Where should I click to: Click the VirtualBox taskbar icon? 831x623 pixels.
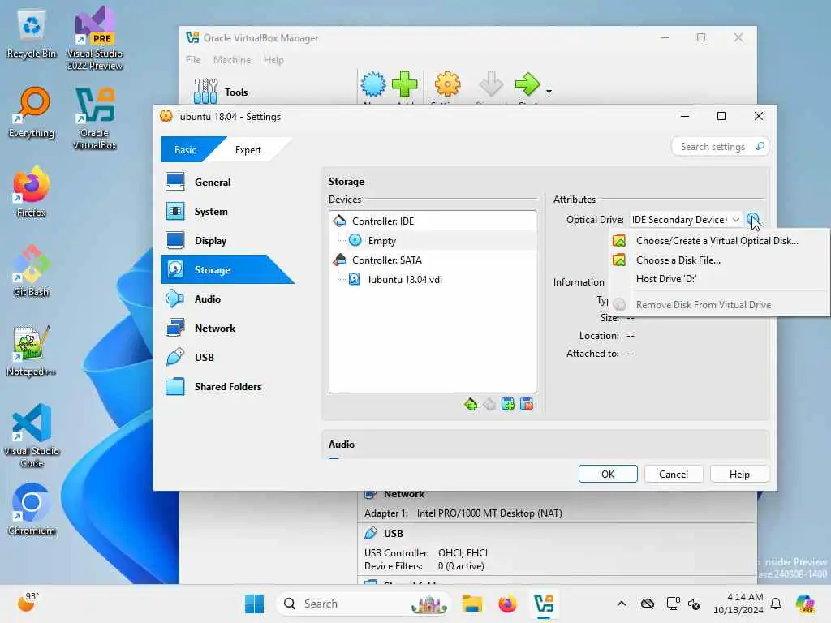pyautogui.click(x=544, y=604)
